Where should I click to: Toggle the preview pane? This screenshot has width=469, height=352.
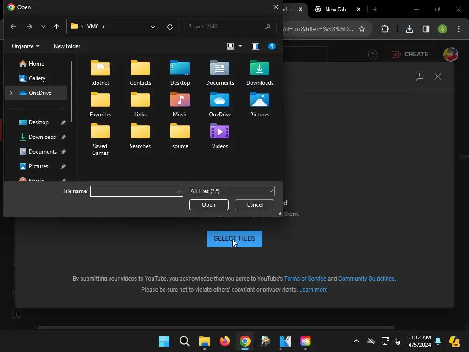click(256, 46)
